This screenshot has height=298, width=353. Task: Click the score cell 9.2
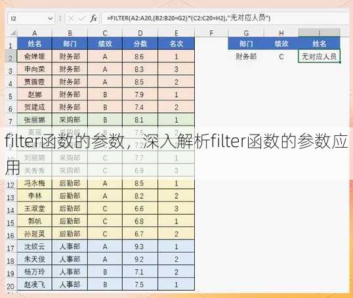coord(140,259)
